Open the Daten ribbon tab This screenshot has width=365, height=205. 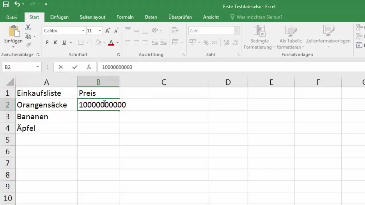[x=151, y=17]
